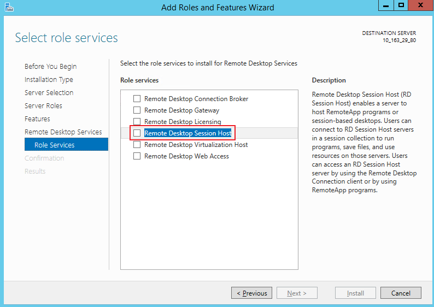
Task: Select the Remote Desktop Web Access label
Action: [x=186, y=156]
